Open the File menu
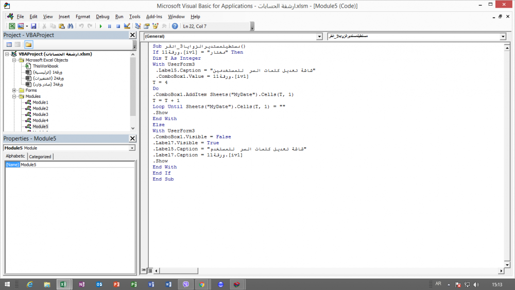 [x=21, y=17]
